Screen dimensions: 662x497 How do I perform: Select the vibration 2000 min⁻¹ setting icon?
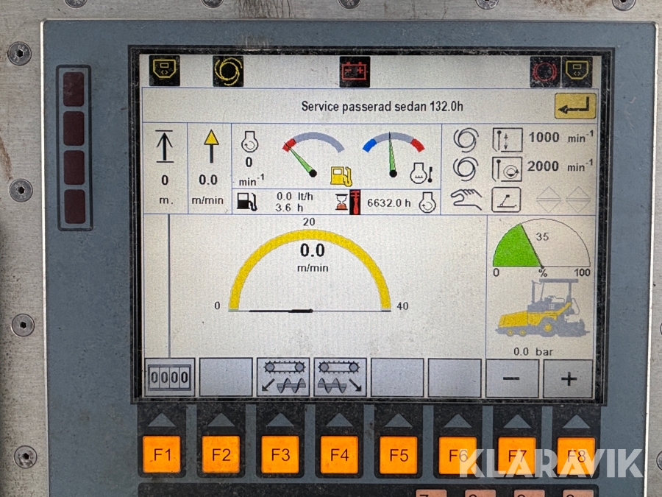pyautogui.click(x=506, y=168)
